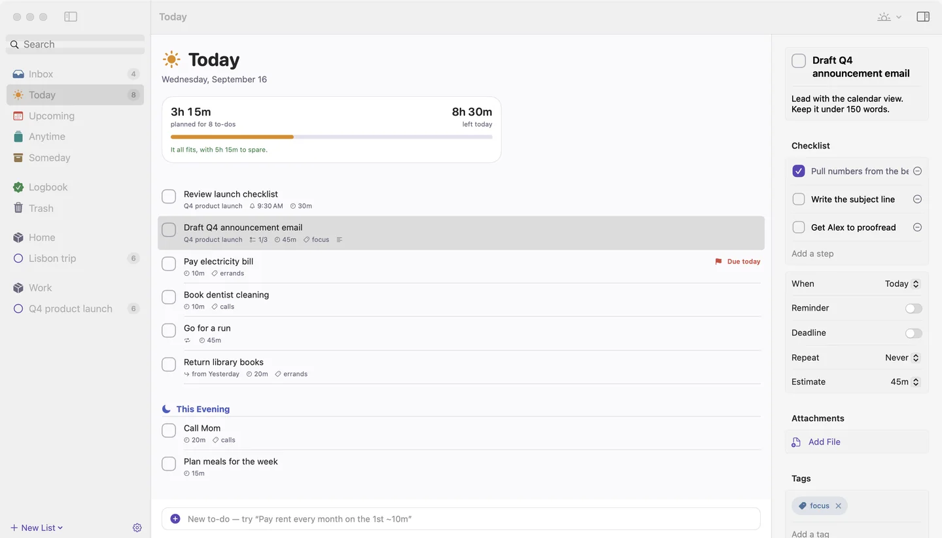The image size is (942, 538).
Task: Open the Inbox list
Action: click(x=75, y=74)
